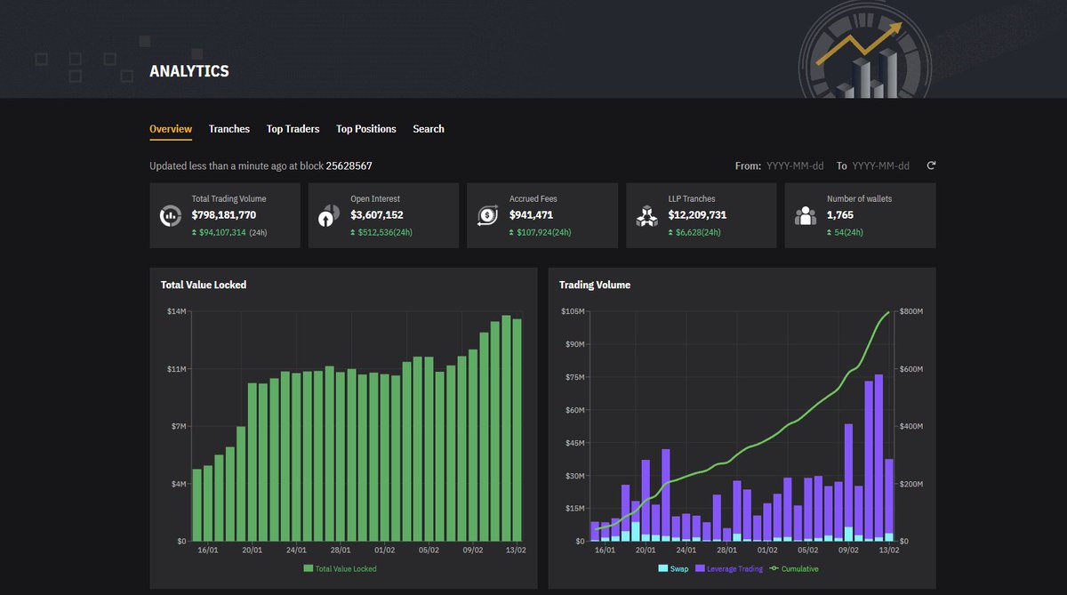Select the Top Positions tab
The image size is (1067, 595).
tap(365, 128)
